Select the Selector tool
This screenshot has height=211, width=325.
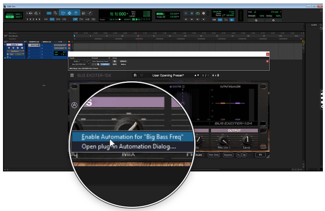coord(69,13)
